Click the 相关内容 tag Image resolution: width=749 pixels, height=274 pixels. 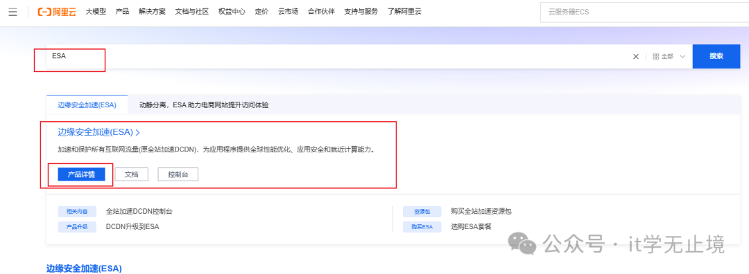[76, 211]
